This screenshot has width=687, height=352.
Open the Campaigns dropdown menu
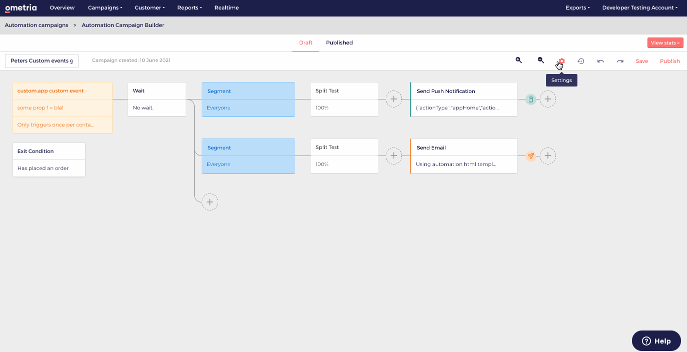pyautogui.click(x=105, y=8)
